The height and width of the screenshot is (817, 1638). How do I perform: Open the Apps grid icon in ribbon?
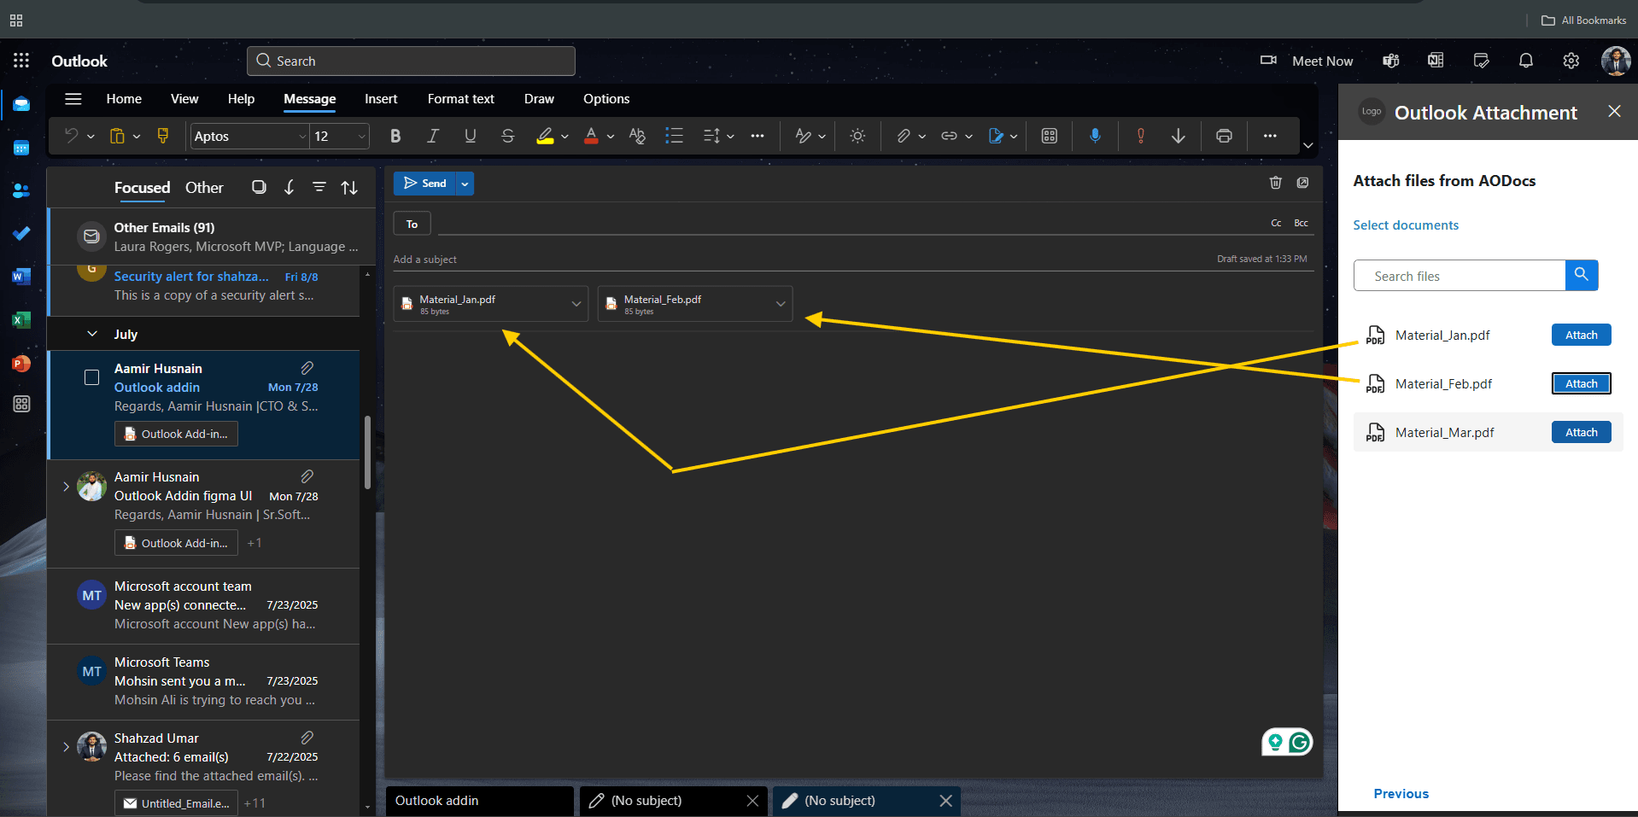pos(1050,136)
